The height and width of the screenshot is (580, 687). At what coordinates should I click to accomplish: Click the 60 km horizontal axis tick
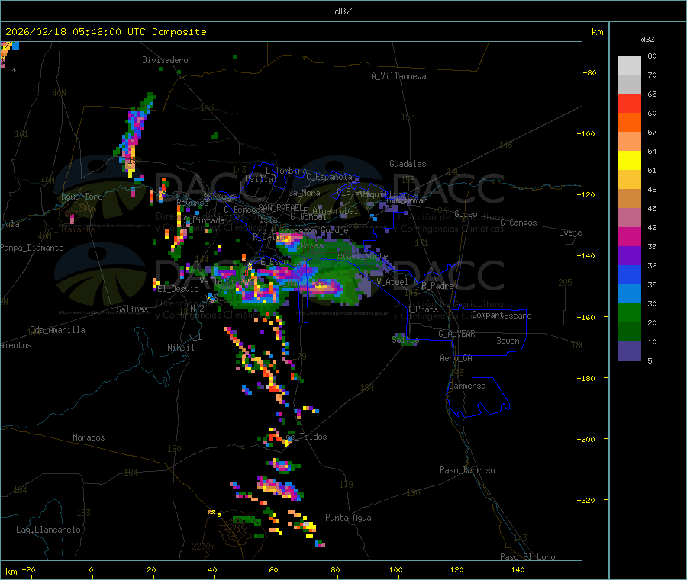click(273, 570)
